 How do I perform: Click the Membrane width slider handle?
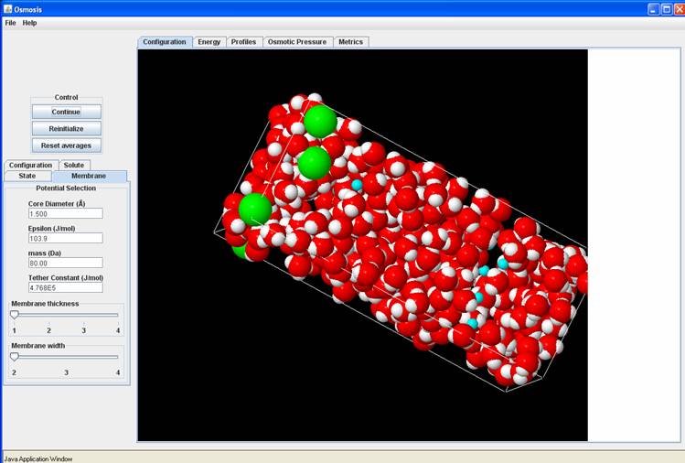(14, 357)
